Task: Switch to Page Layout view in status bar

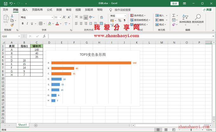Action: 166,130
